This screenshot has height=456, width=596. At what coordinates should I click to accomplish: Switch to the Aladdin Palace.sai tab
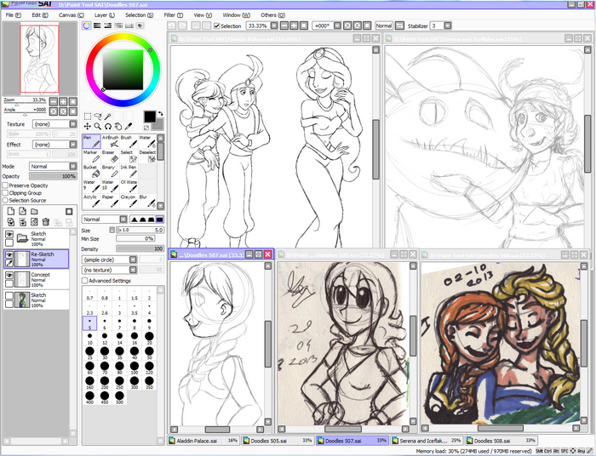point(203,441)
